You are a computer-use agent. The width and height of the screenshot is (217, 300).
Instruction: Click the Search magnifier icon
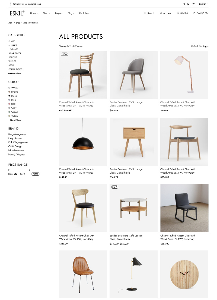(145, 13)
